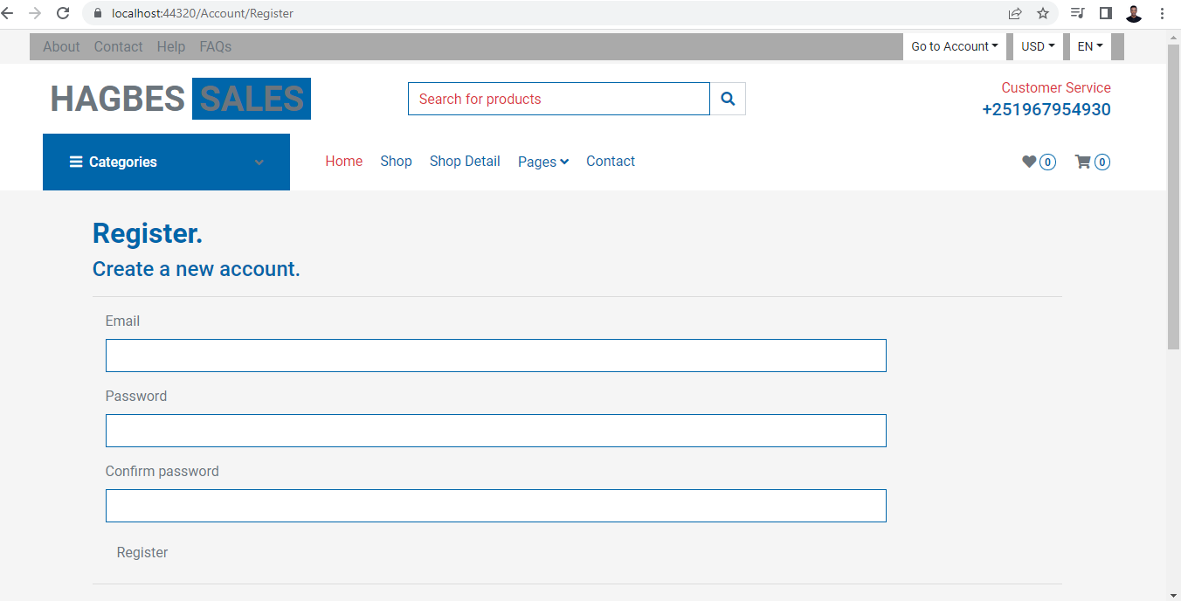Image resolution: width=1181 pixels, height=601 pixels.
Task: Click the wishlist count badge
Action: (x=1047, y=162)
